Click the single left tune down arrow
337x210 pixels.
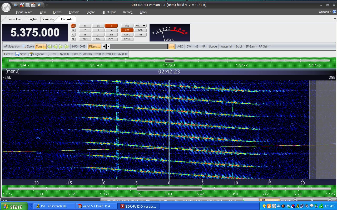click(x=55, y=46)
